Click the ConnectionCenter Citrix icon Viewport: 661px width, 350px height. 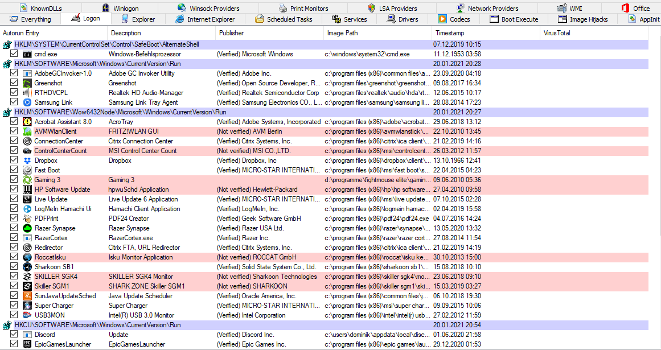point(27,141)
